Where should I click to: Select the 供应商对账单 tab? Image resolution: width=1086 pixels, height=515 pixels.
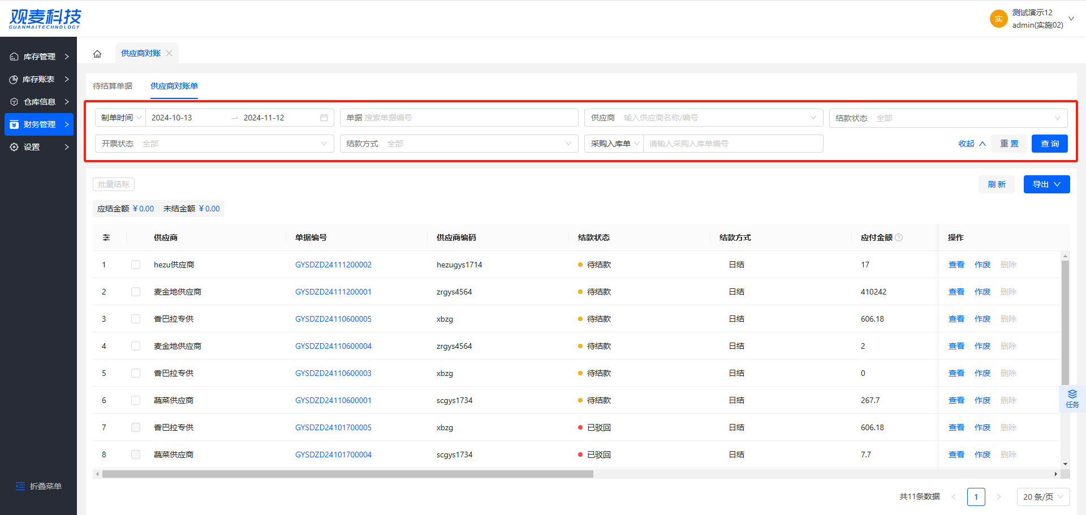pos(174,86)
